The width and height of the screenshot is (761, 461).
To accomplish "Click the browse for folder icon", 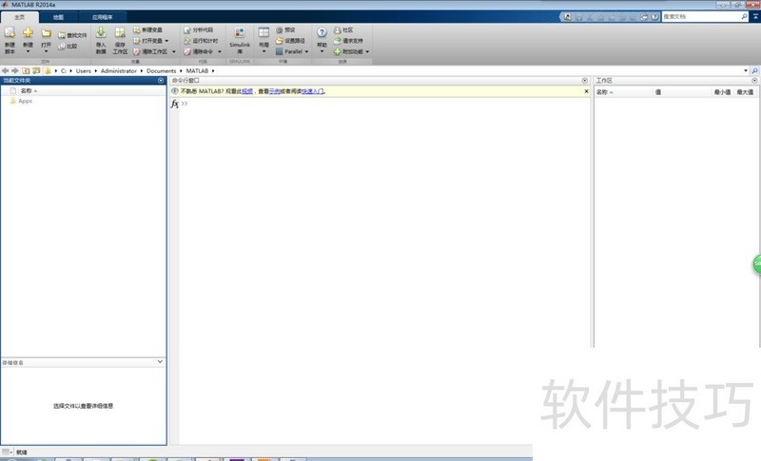I will (36, 70).
